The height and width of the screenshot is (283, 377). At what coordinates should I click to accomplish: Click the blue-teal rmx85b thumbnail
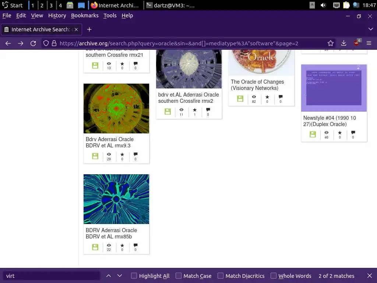(x=116, y=199)
